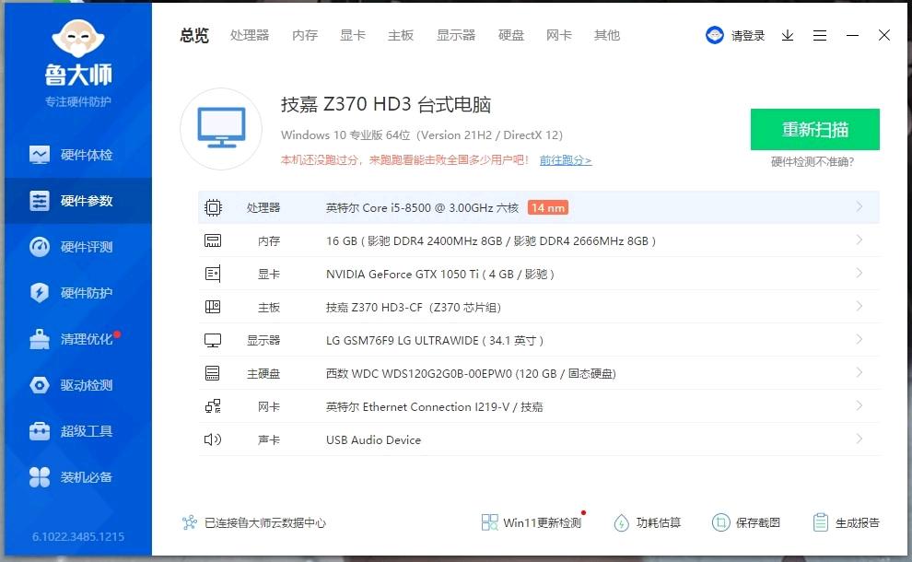The width and height of the screenshot is (912, 562).
Task: Open 硬件体检 in the sidebar
Action: 78,155
